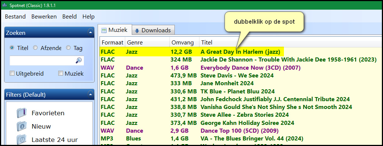This screenshot has width=383, height=146.
Task: Select the Tag radio button
Action: [68, 48]
